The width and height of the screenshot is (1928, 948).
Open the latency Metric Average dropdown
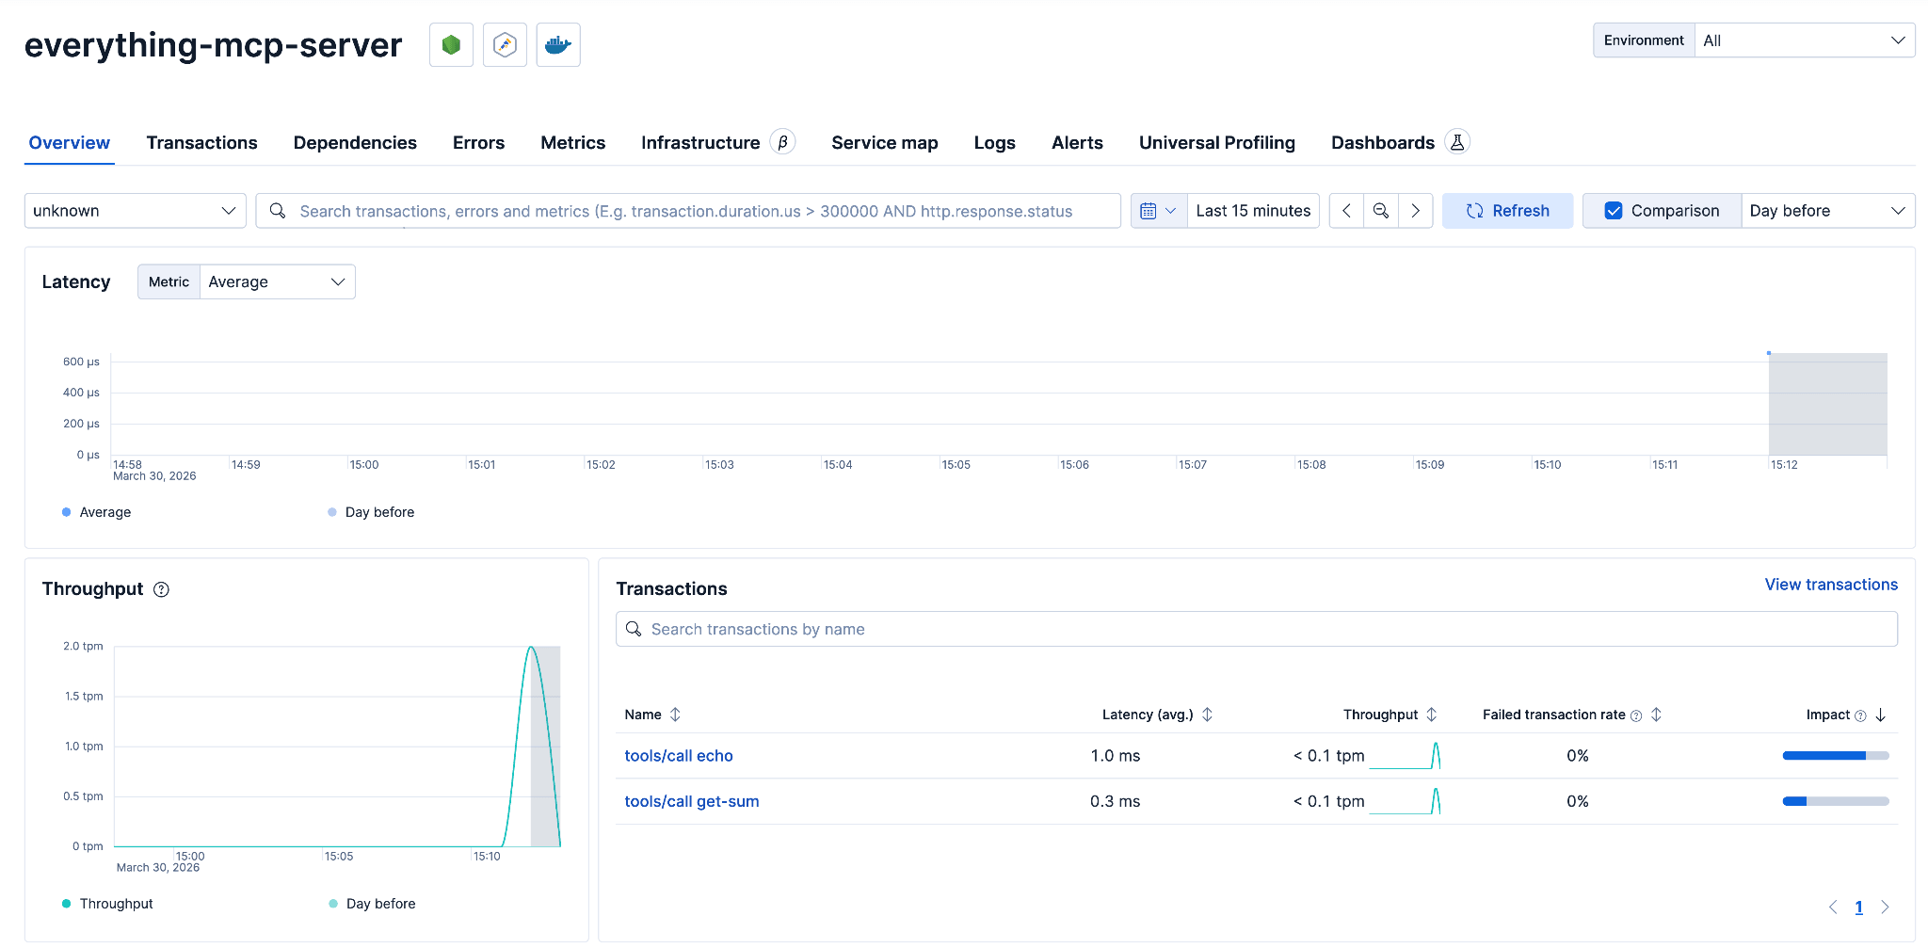(x=277, y=281)
